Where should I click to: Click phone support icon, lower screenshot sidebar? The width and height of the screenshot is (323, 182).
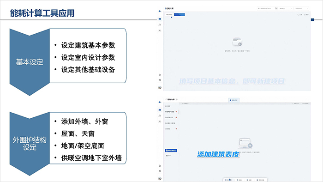160,171
